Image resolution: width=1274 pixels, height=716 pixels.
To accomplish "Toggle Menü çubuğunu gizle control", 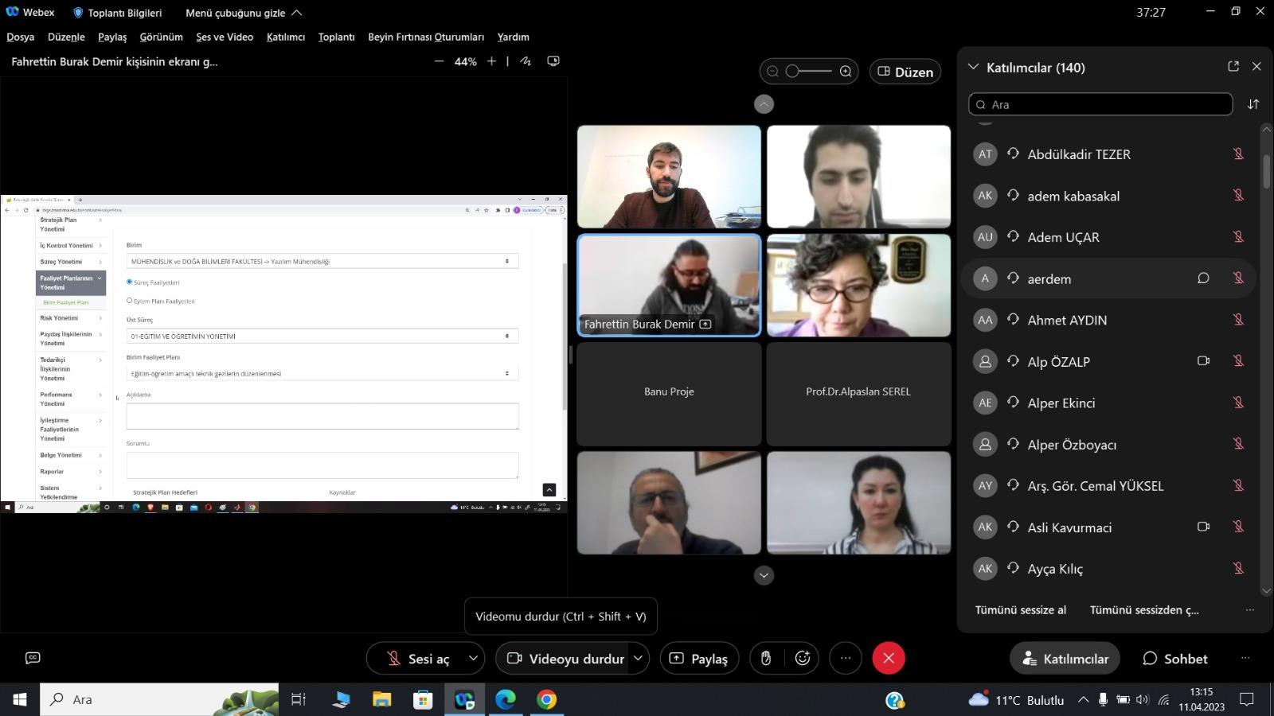I will click(x=244, y=13).
